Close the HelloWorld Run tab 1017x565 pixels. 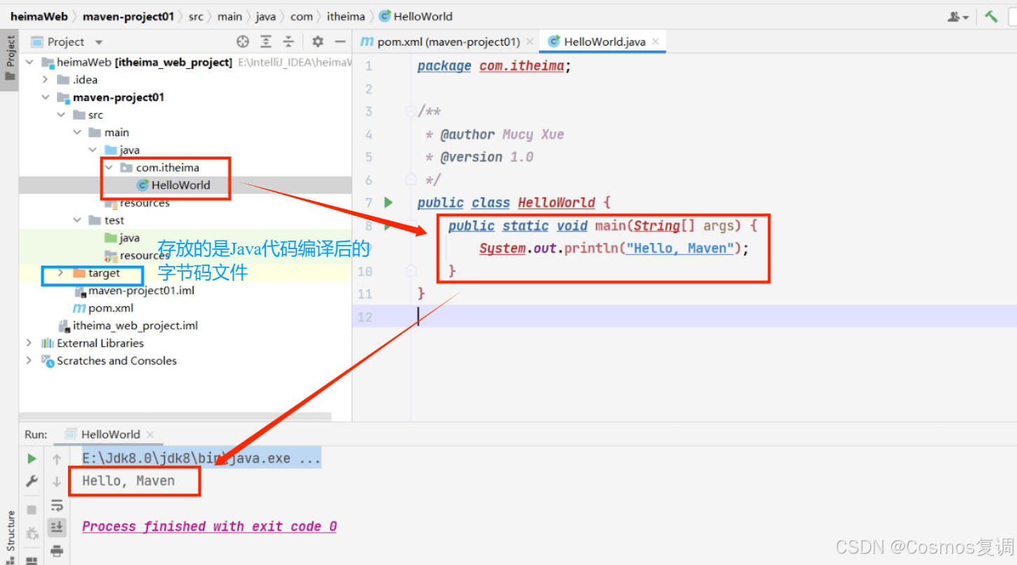(x=150, y=434)
